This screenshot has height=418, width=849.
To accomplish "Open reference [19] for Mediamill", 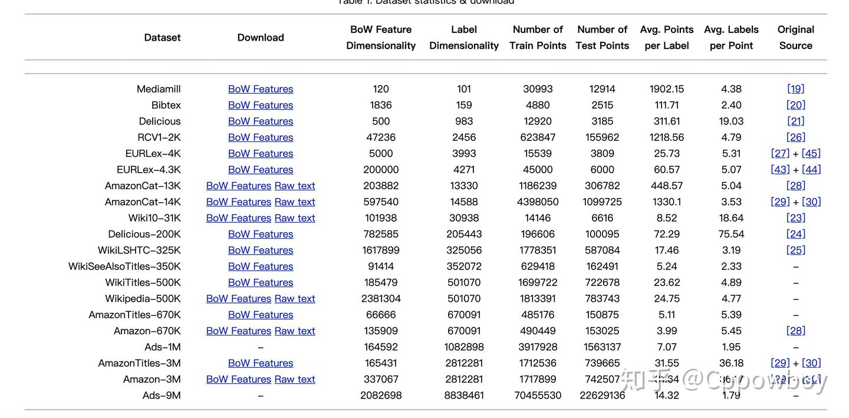I will [x=795, y=89].
